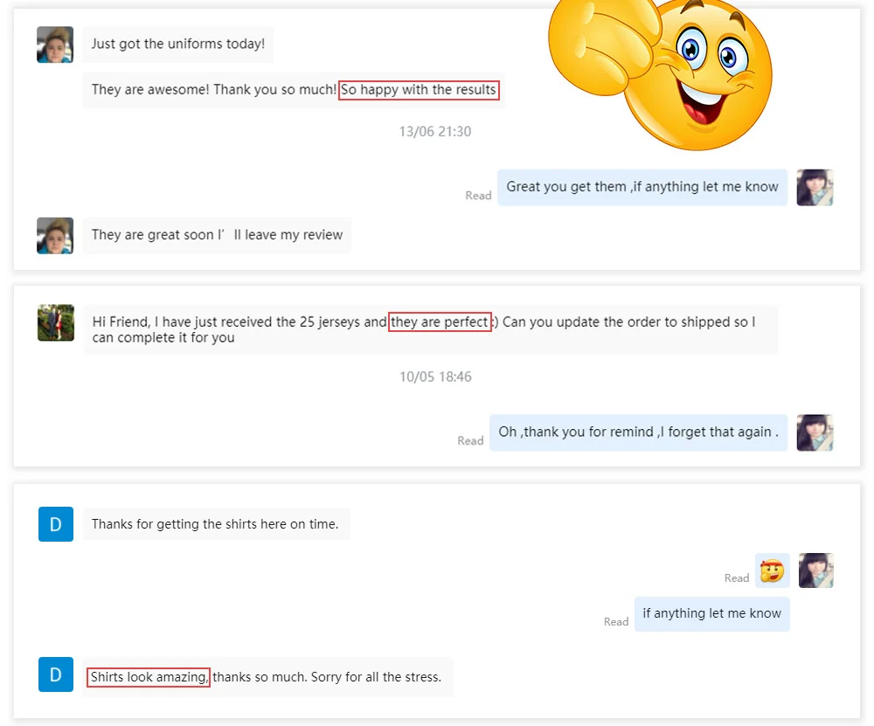Click the highlighted "Shirts look amazing" text

[149, 677]
